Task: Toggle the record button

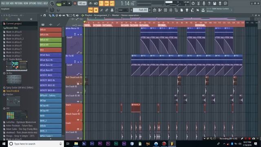Action: 75,4
